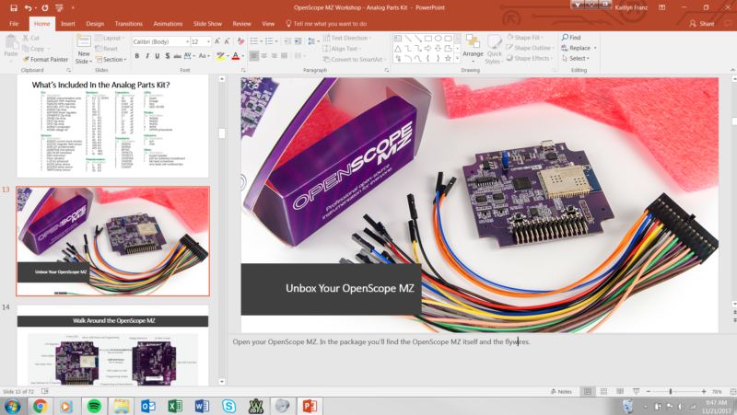Select slide 14 thumbnail Walk Around the OpenScope MZ
The image size is (737, 415).
pyautogui.click(x=112, y=346)
